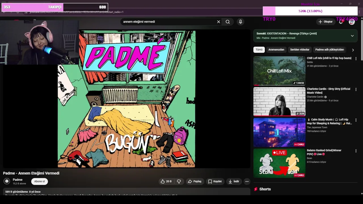Viewport: 363px width, 204px height.
Task: Click the Calm Study Music video title
Action: pyautogui.click(x=329, y=122)
